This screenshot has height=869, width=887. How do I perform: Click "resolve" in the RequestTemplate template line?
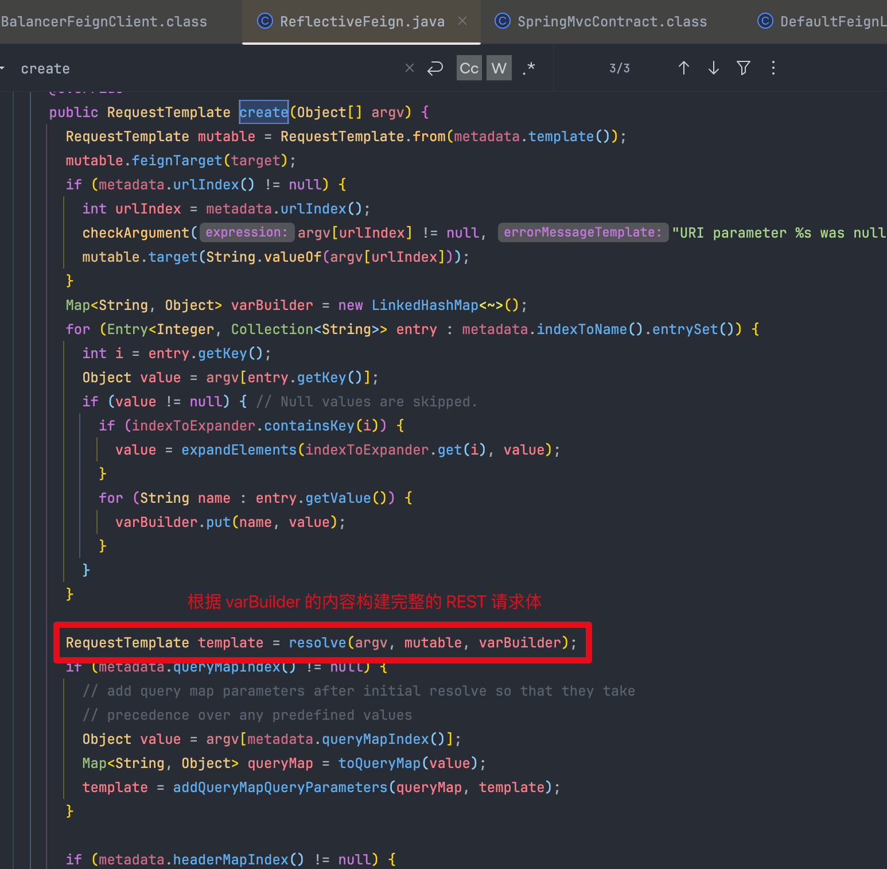click(x=318, y=643)
